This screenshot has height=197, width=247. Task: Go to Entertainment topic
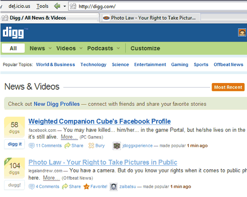[x=150, y=65]
